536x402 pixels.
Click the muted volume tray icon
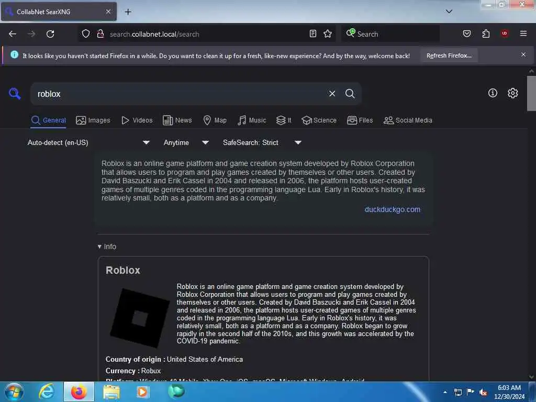coord(483,393)
